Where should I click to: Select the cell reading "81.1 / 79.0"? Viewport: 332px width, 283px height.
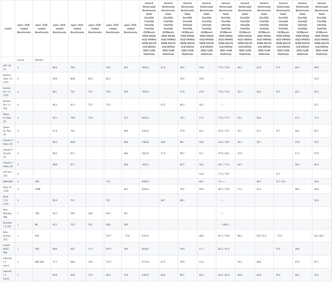226,236
